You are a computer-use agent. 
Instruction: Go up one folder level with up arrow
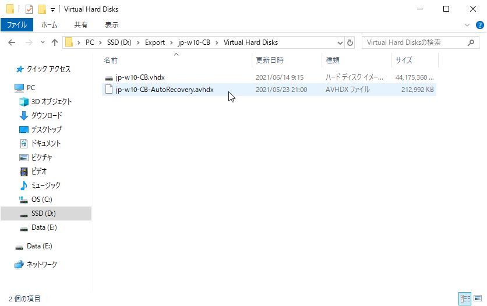click(55, 42)
